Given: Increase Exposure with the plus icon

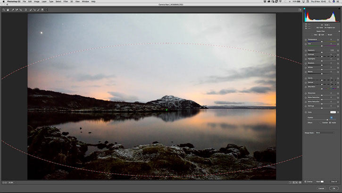Looking at the screenshot, I should click(338, 51).
